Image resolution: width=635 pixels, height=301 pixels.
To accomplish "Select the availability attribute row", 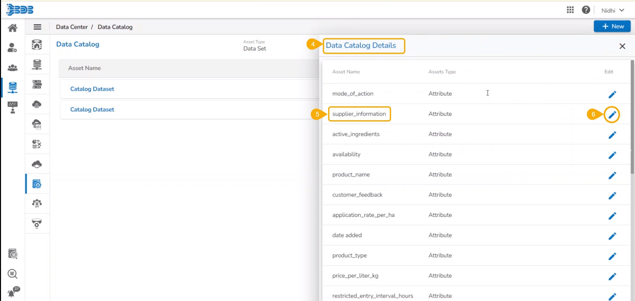I will tap(346, 154).
